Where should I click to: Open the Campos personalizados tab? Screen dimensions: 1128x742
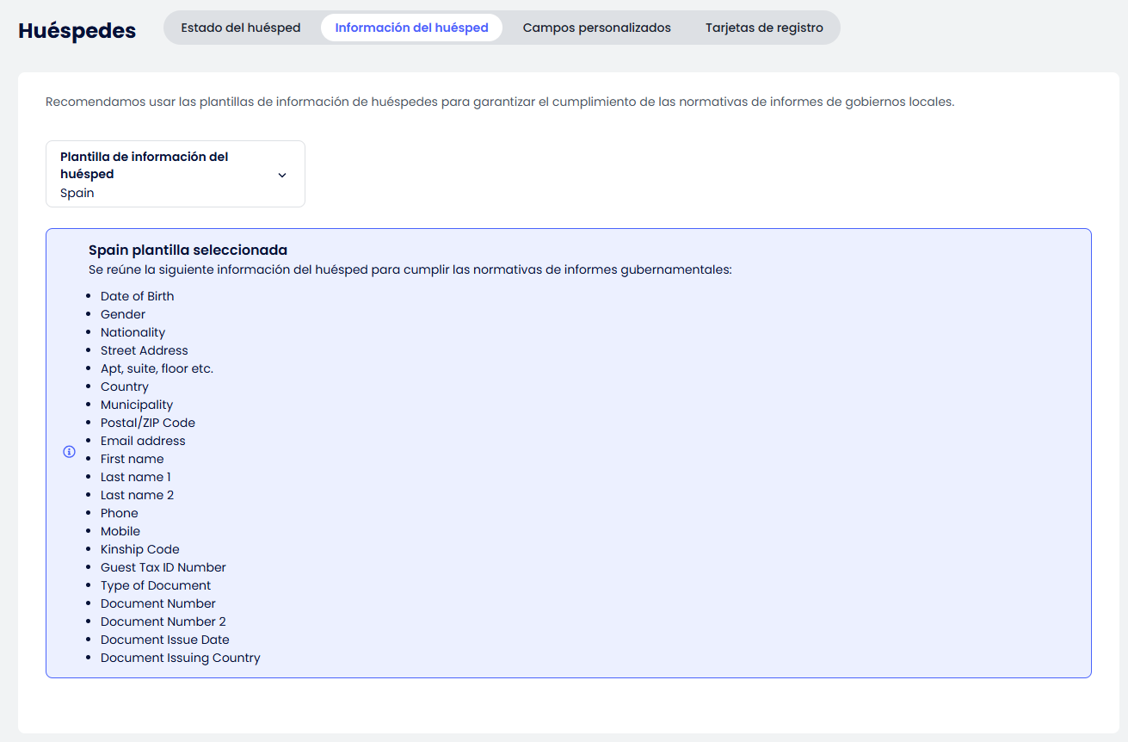click(596, 28)
